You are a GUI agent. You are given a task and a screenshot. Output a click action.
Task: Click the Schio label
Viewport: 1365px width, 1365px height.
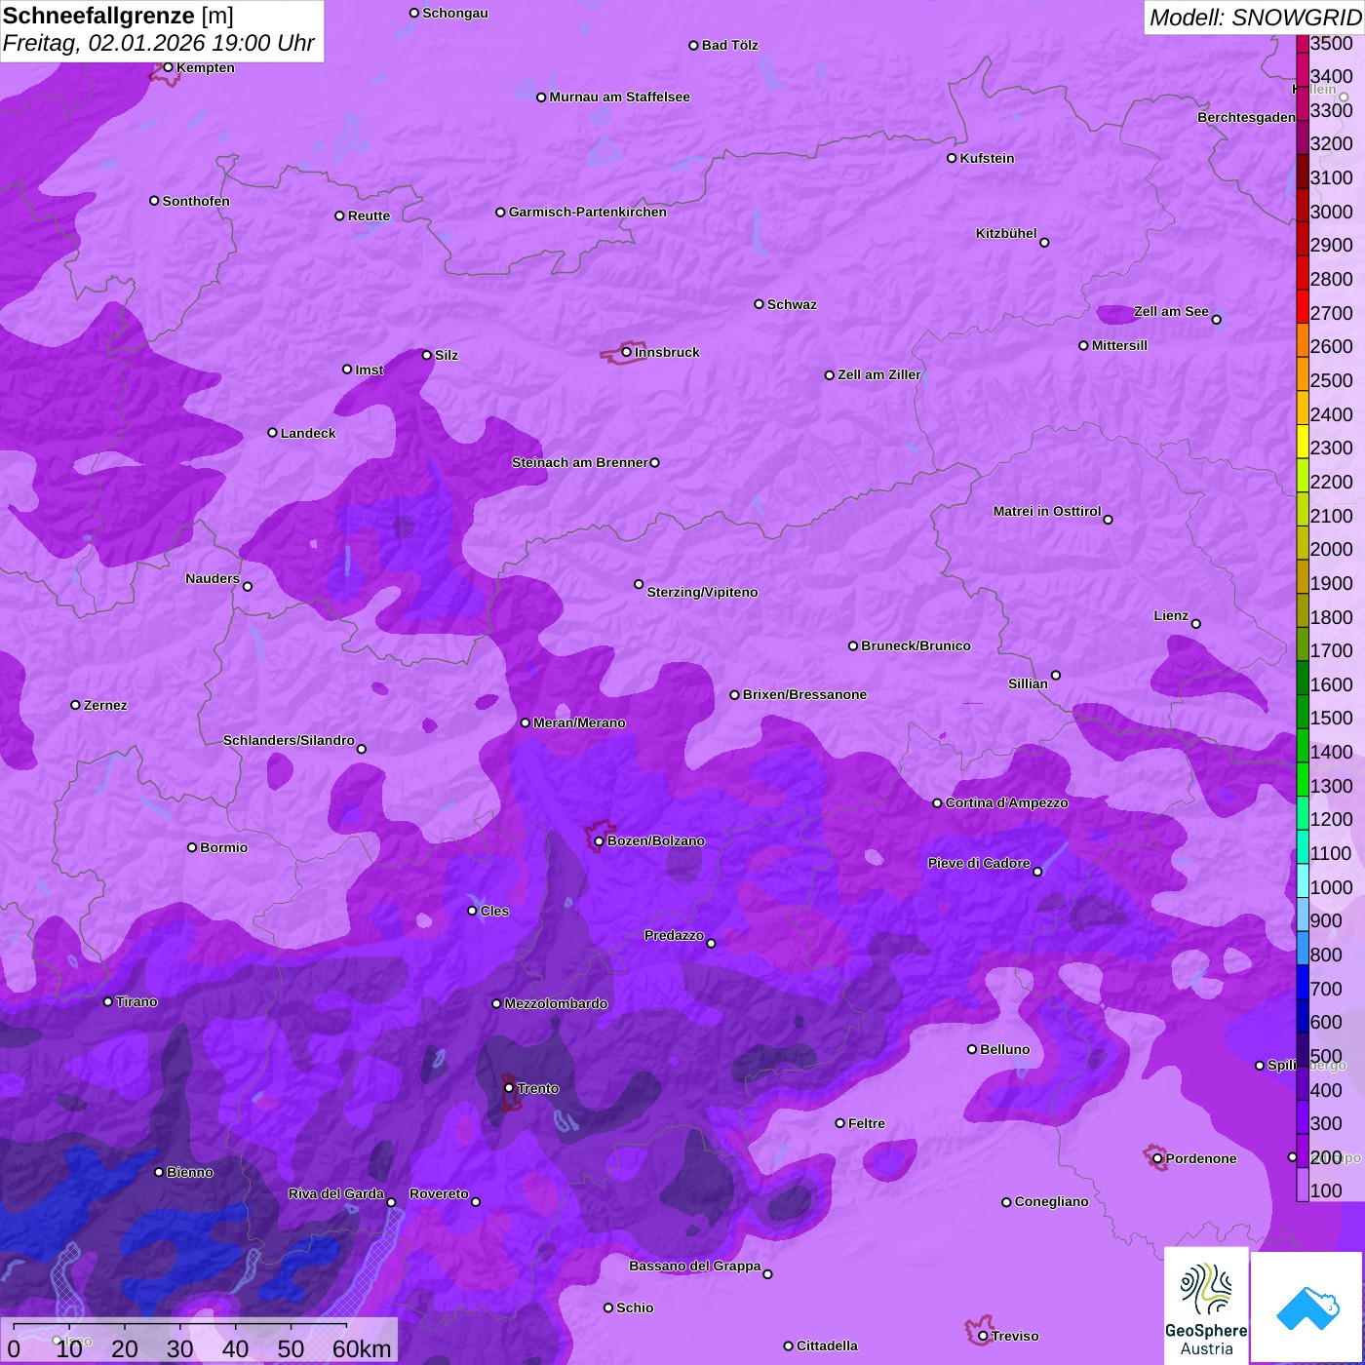(x=635, y=1307)
